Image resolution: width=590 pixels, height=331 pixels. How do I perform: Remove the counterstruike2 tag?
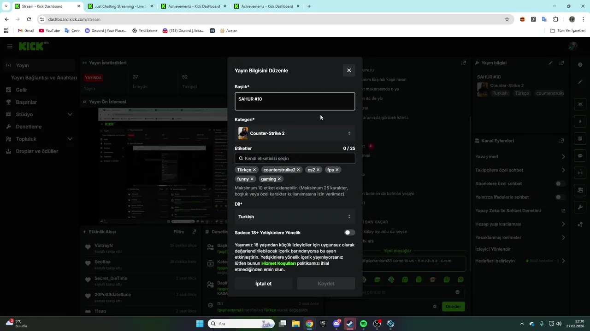(298, 170)
